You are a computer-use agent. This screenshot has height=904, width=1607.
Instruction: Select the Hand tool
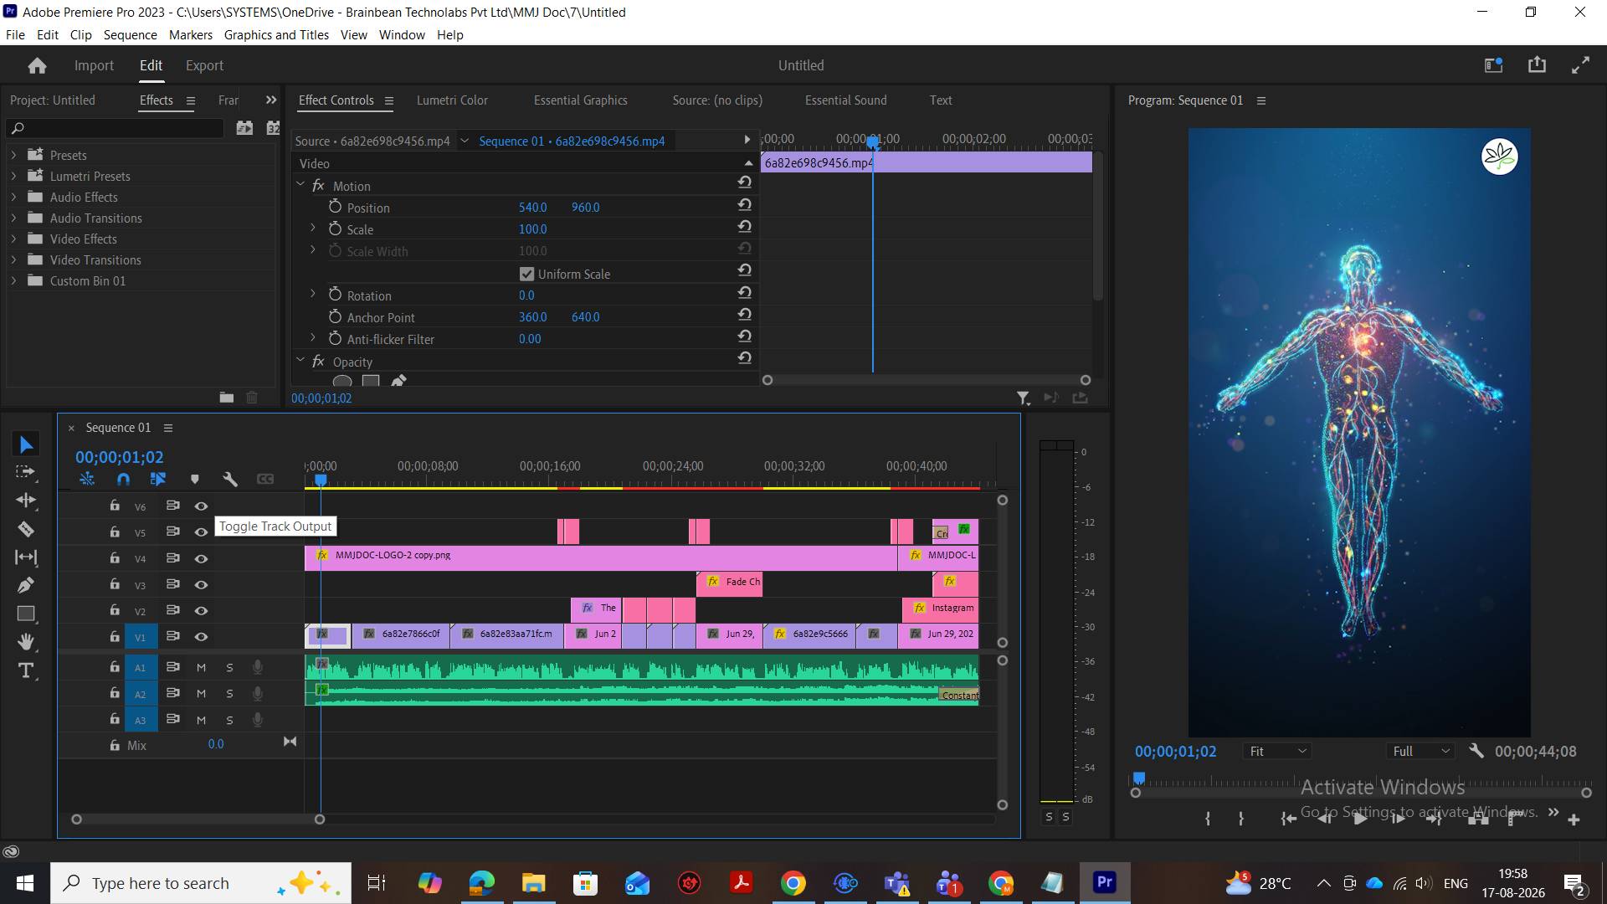tap(26, 642)
